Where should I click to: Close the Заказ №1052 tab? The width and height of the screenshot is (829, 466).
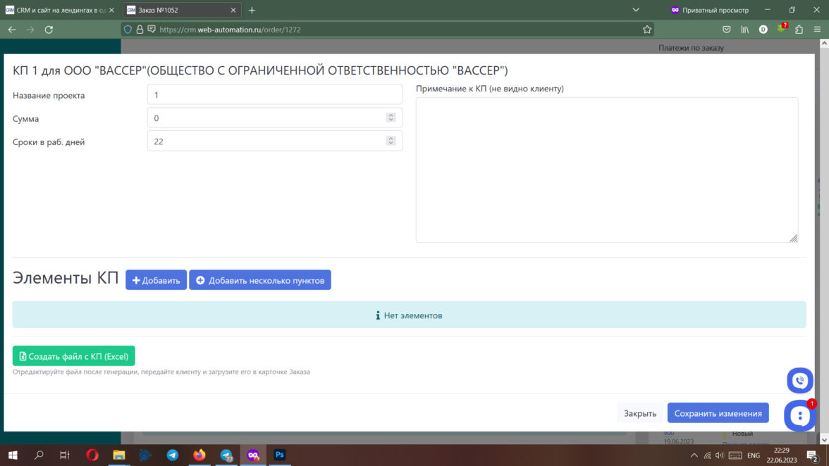click(233, 10)
